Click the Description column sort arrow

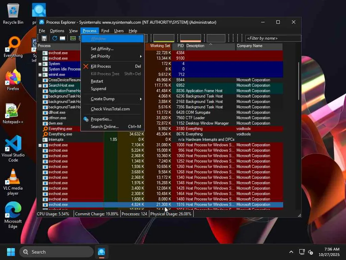[x=211, y=44]
